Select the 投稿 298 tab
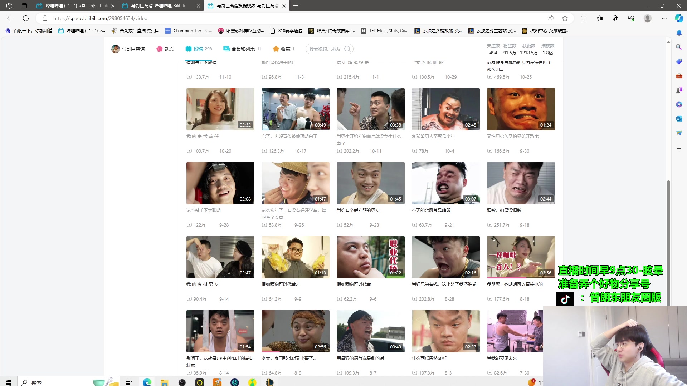Screen dimensions: 687x386 199,49
